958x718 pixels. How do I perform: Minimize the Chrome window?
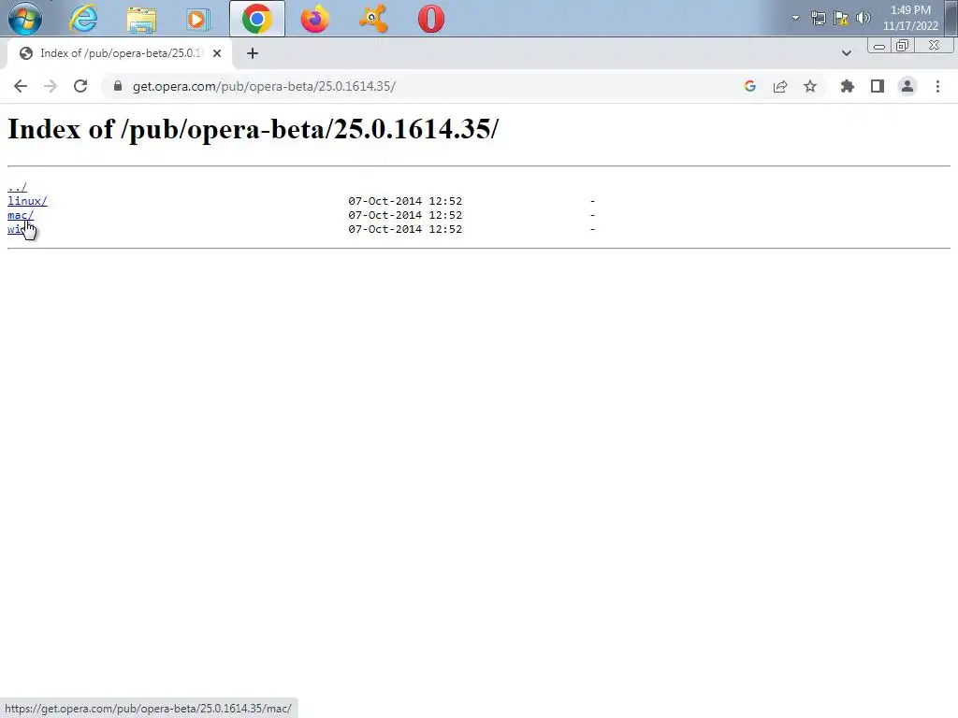[x=879, y=46]
